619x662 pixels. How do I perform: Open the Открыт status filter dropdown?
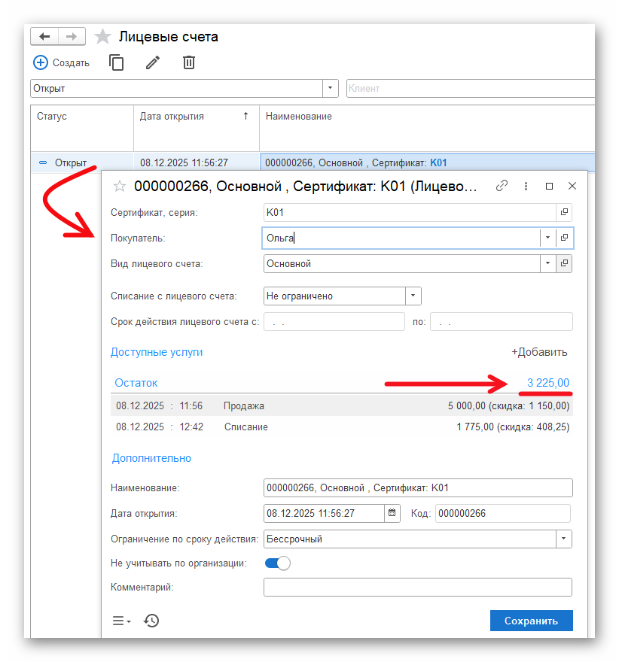(330, 88)
